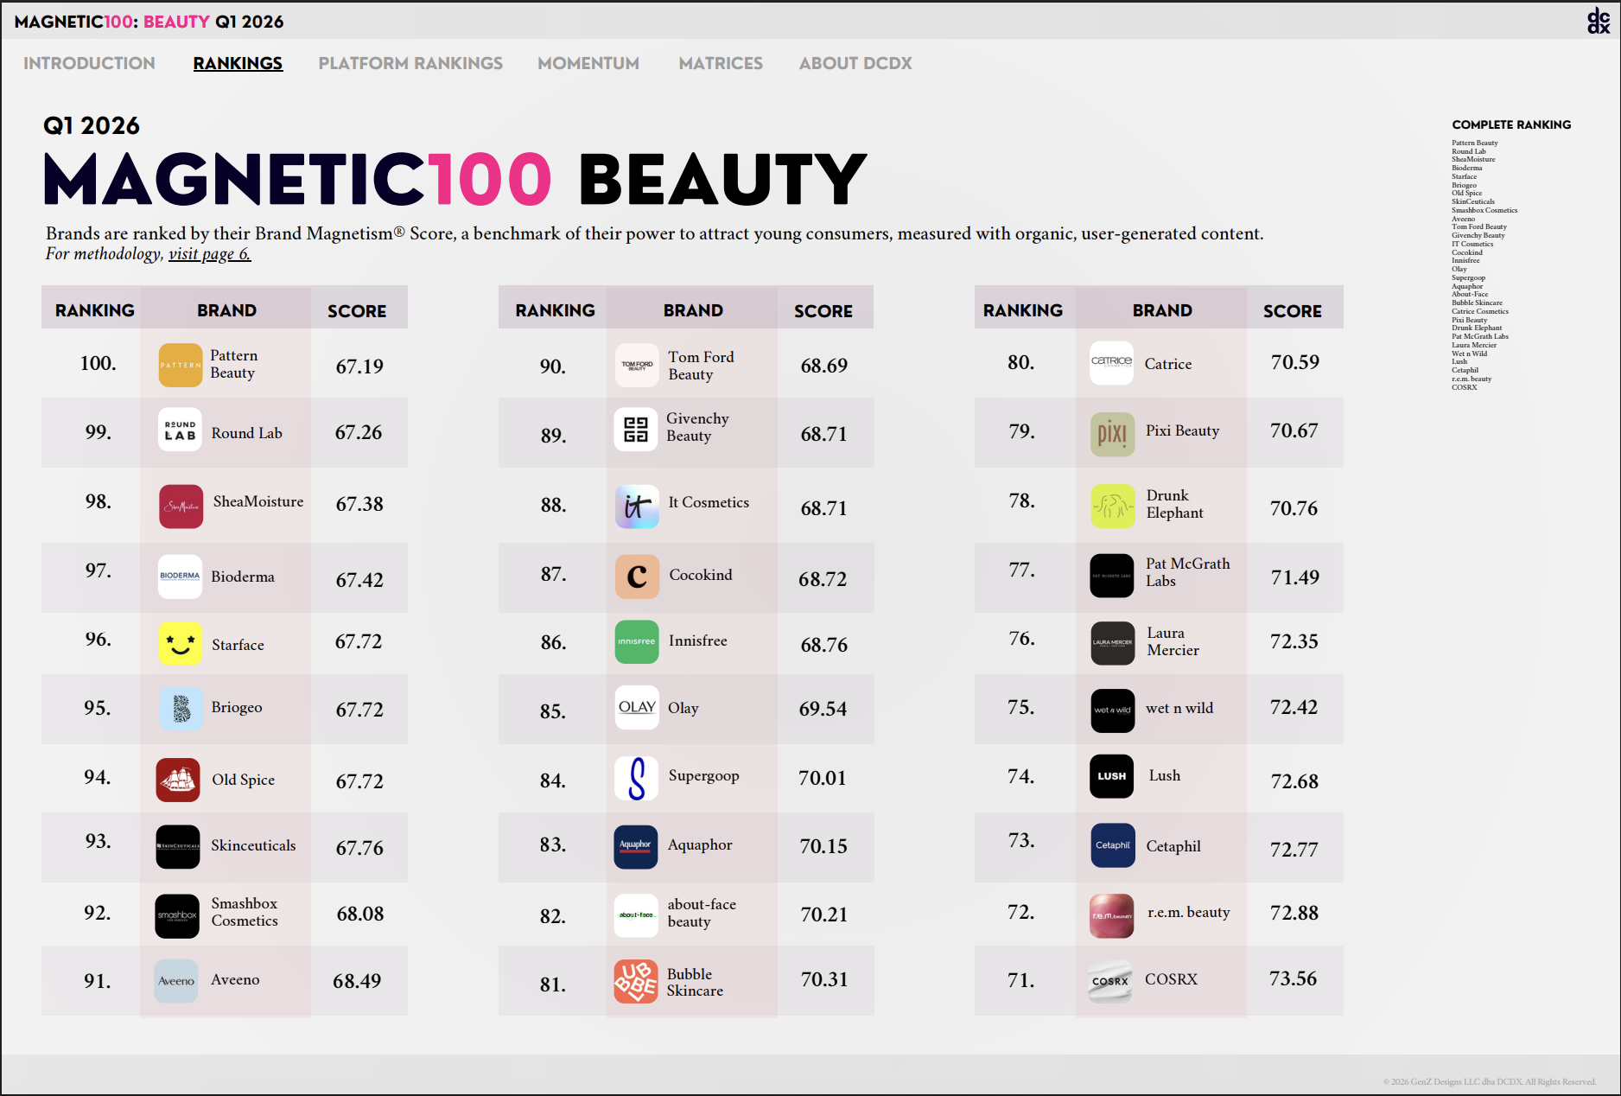The height and width of the screenshot is (1096, 1621).
Task: Click the score 73.56
Action: click(x=1293, y=978)
